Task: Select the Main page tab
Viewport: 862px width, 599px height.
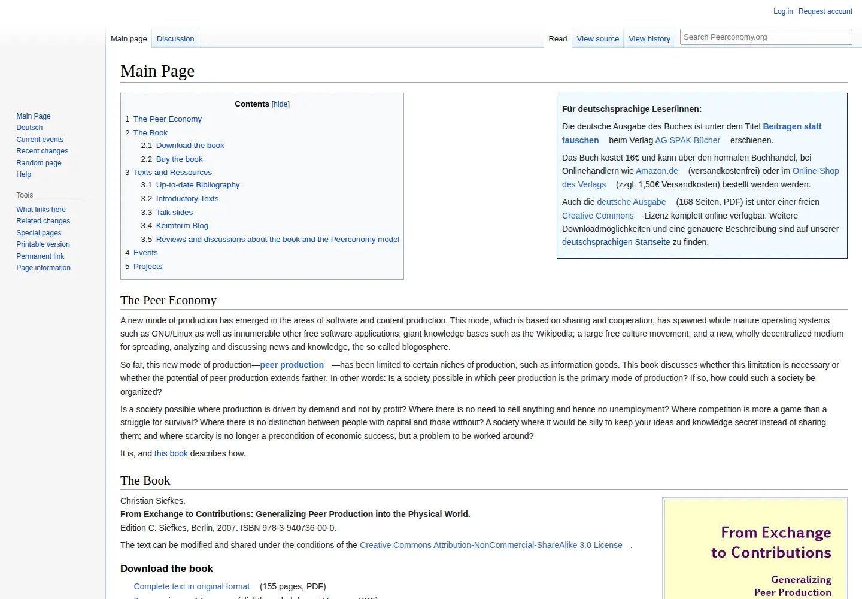Action: click(x=129, y=38)
